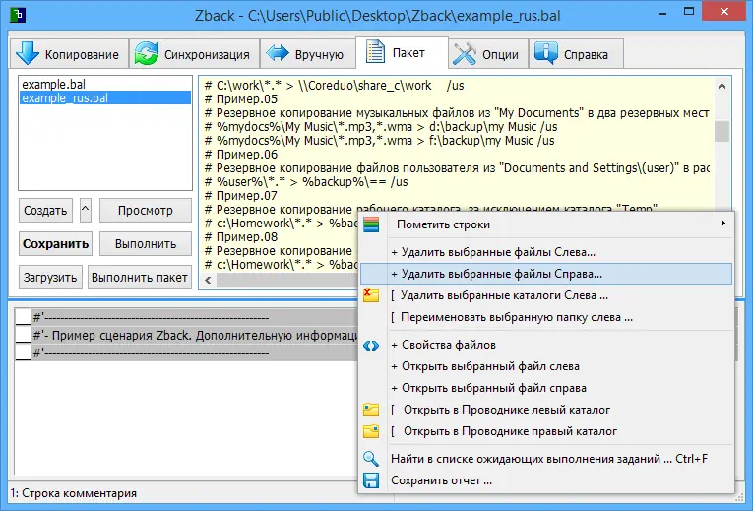Minimize the Zback window
Screen dimensions: 753x511
click(x=662, y=12)
